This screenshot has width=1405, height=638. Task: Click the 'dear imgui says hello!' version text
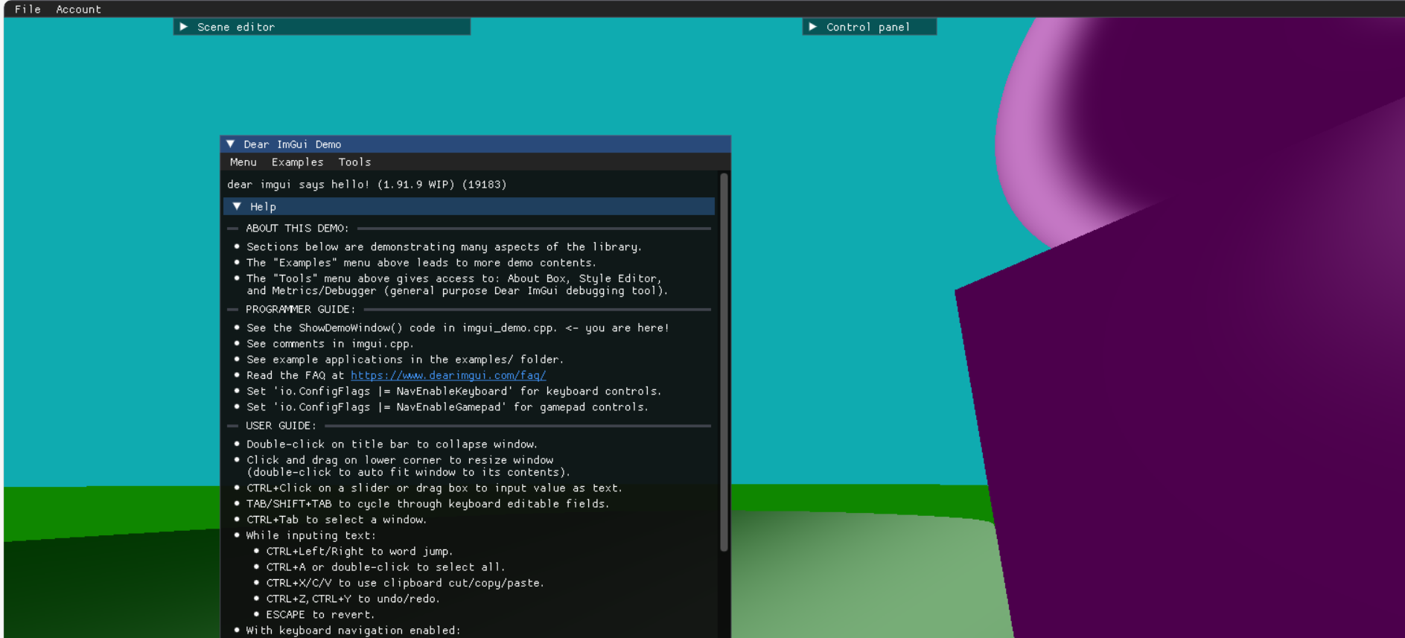click(x=366, y=185)
